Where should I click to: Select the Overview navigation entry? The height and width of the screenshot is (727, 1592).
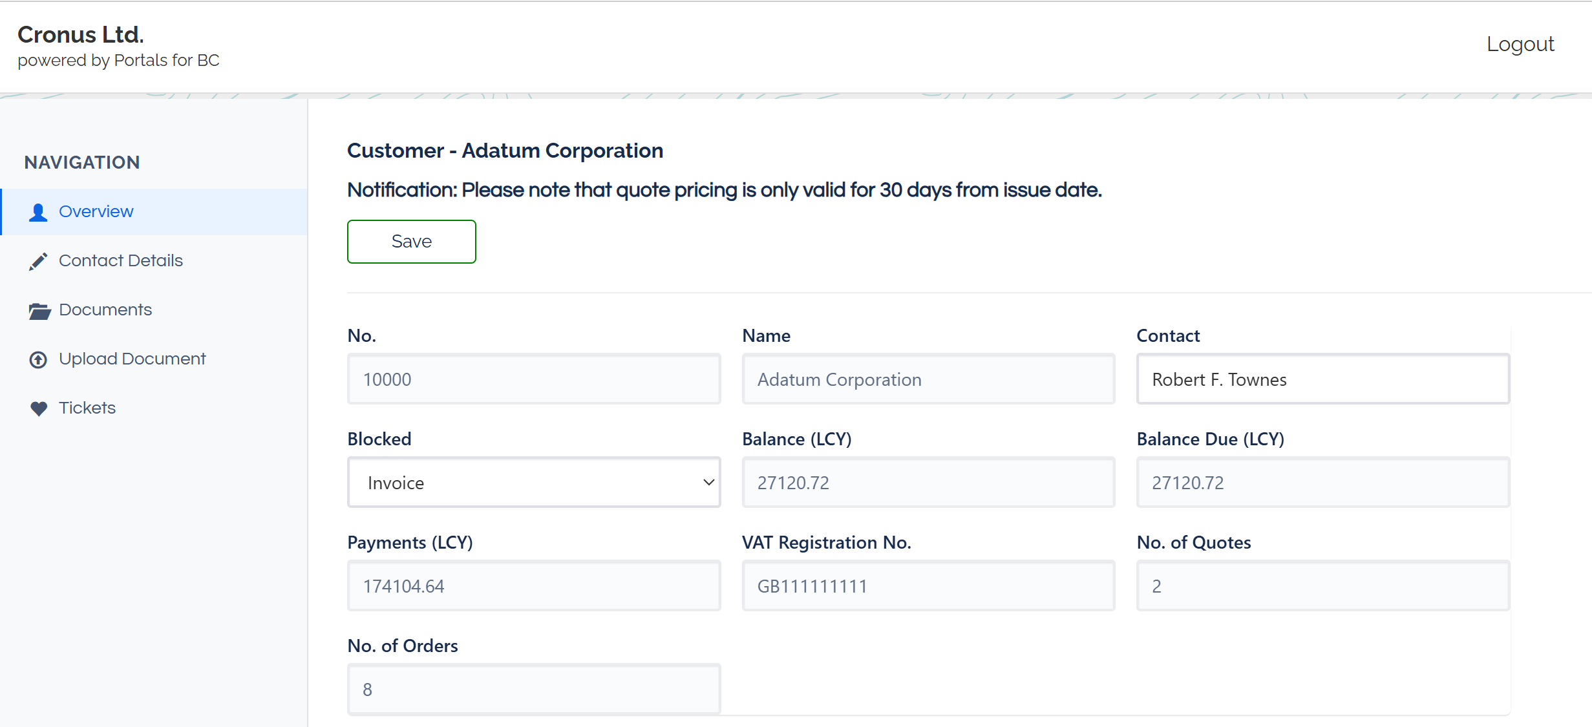(96, 211)
